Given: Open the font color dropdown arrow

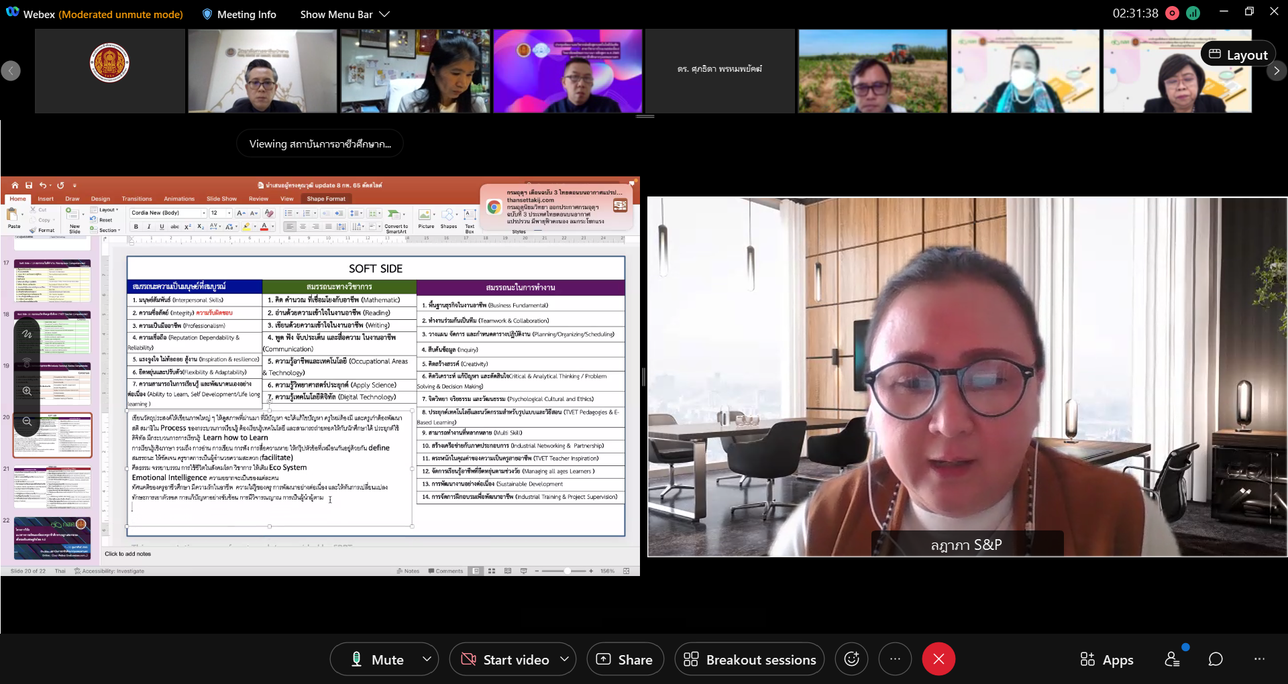Looking at the screenshot, I should [272, 227].
